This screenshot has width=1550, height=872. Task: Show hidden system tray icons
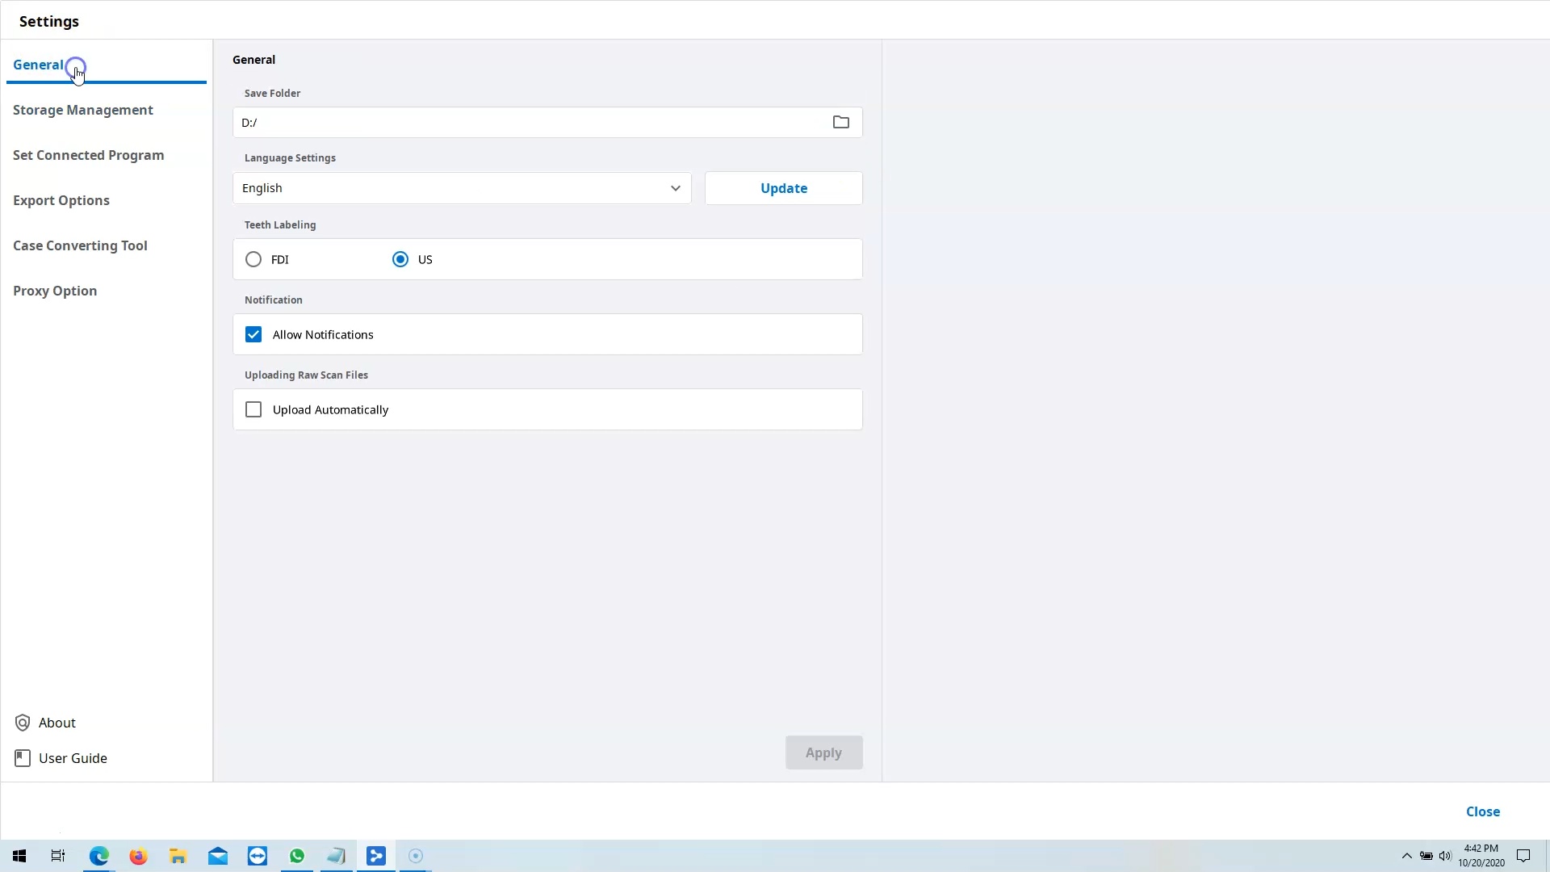[1407, 856]
